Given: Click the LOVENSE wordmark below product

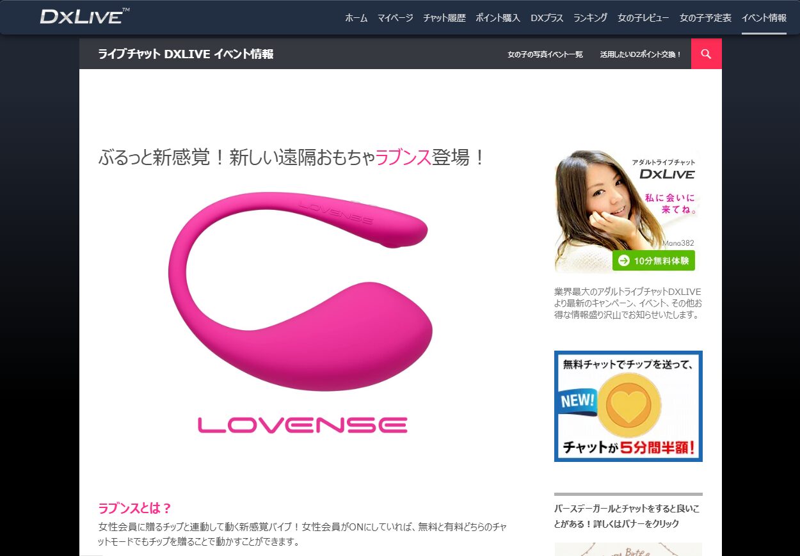Looking at the screenshot, I should tap(303, 425).
